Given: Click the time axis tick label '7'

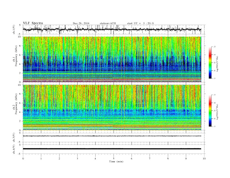Looking at the screenshot, I should tap(150, 159).
